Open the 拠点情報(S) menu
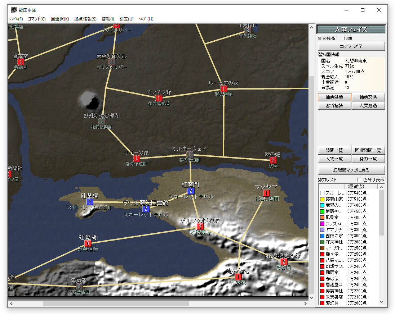The height and width of the screenshot is (315, 395). (85, 19)
